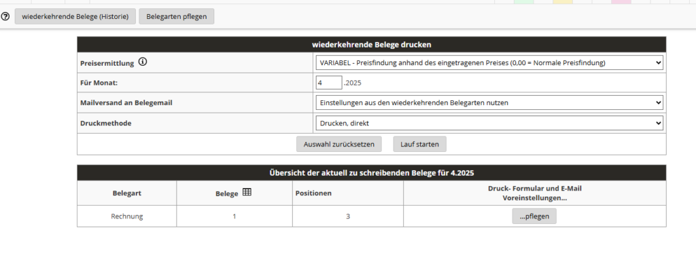Screen dimensions: 696x266
Task: Focus the Für Monat input field
Action: 329,83
